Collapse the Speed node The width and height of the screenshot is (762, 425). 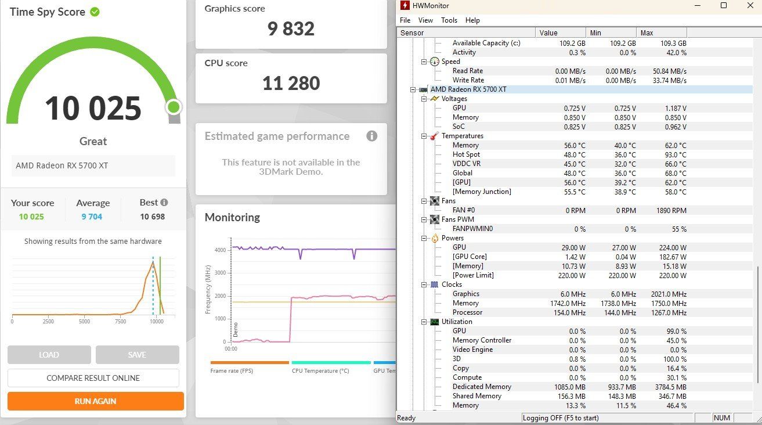coord(424,62)
